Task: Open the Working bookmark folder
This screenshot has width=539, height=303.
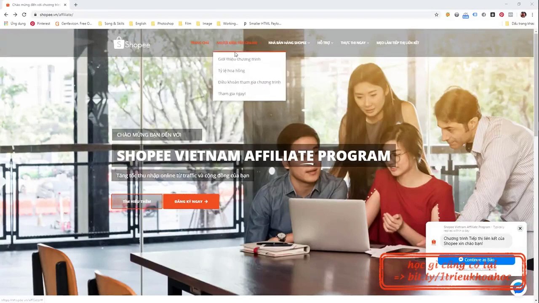Action: click(x=227, y=24)
